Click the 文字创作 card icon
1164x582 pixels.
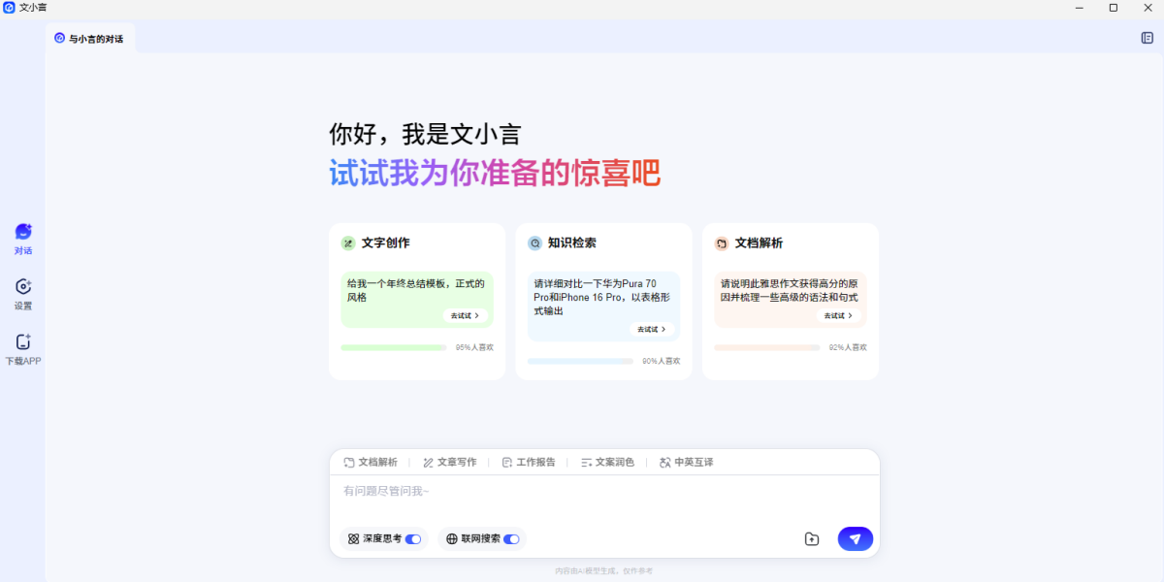pos(348,243)
